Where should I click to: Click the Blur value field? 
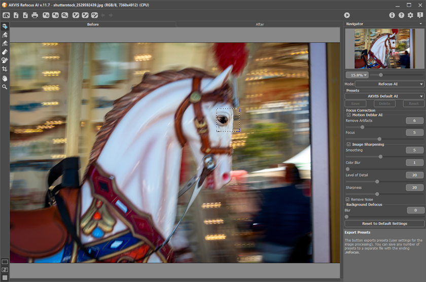(x=415, y=210)
